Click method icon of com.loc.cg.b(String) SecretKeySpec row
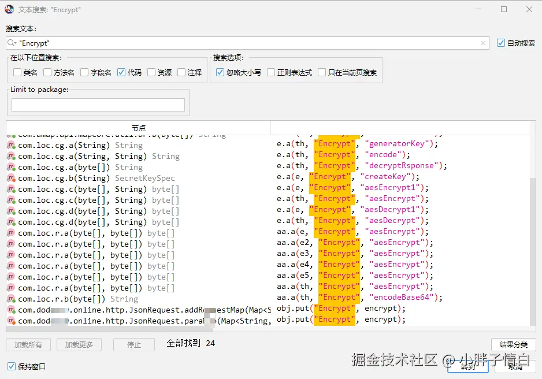Screen dimensions: 542x379 pyautogui.click(x=12, y=179)
